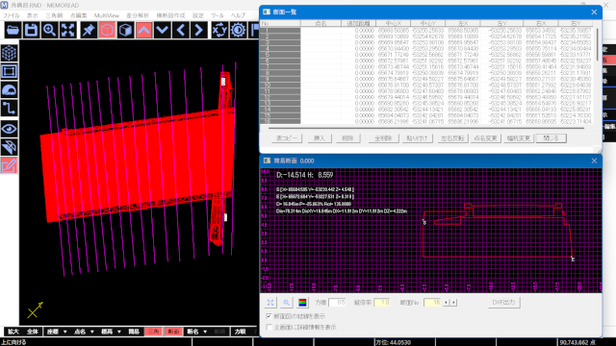The image size is (616, 346).
Task: Expand the 点名 dropdown in bottom bar
Action: tap(84, 332)
